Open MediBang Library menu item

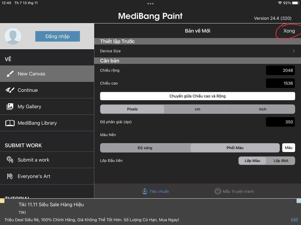tap(47, 123)
